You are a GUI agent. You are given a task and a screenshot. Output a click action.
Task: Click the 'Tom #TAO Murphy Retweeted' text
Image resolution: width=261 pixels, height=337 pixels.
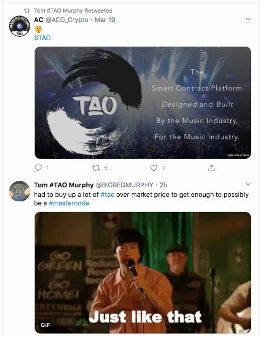tap(73, 11)
